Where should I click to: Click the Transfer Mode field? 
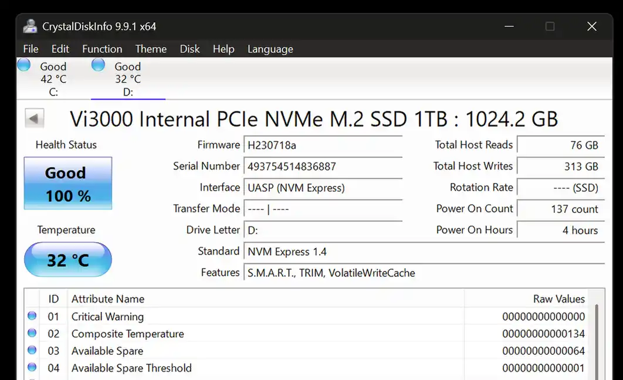(323, 209)
